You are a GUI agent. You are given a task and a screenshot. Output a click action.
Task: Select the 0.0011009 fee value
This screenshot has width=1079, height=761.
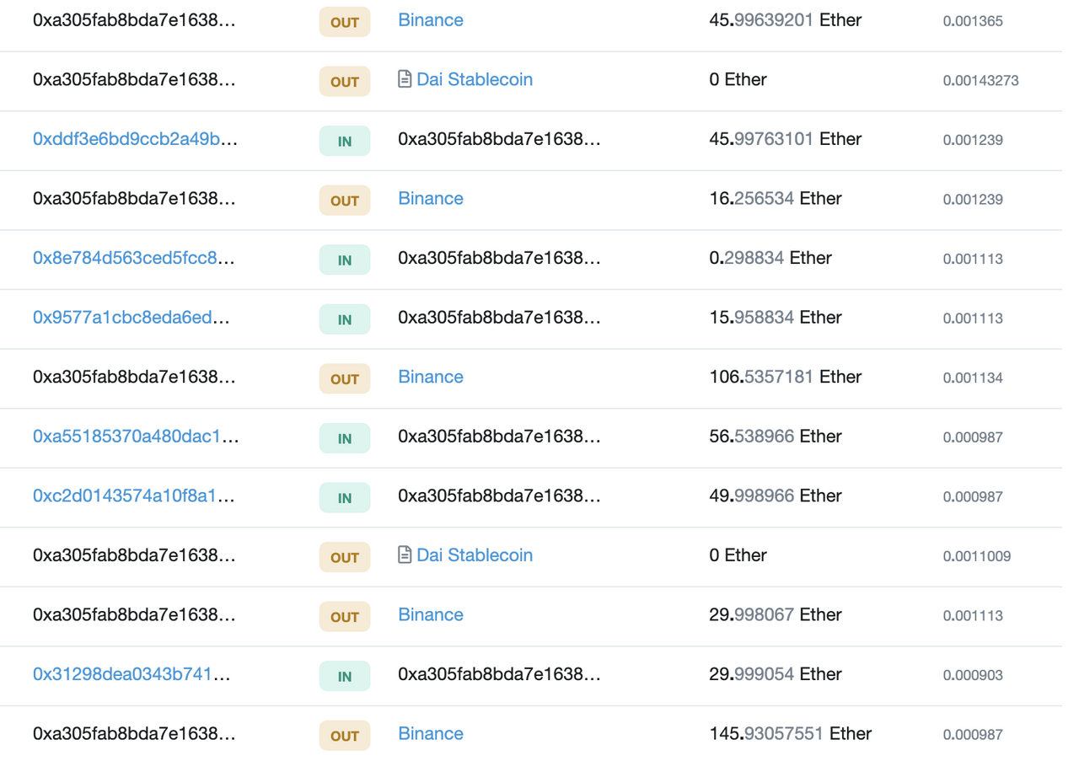click(977, 556)
